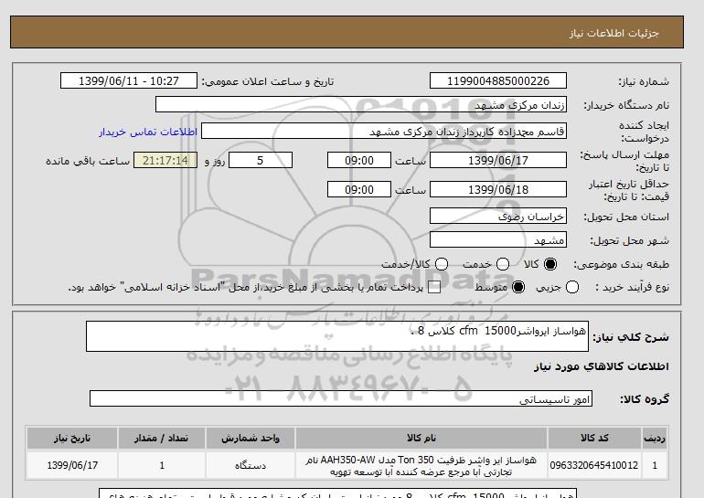The height and width of the screenshot is (498, 704).
Task: Click the گروه کالا label
Action: tap(645, 398)
